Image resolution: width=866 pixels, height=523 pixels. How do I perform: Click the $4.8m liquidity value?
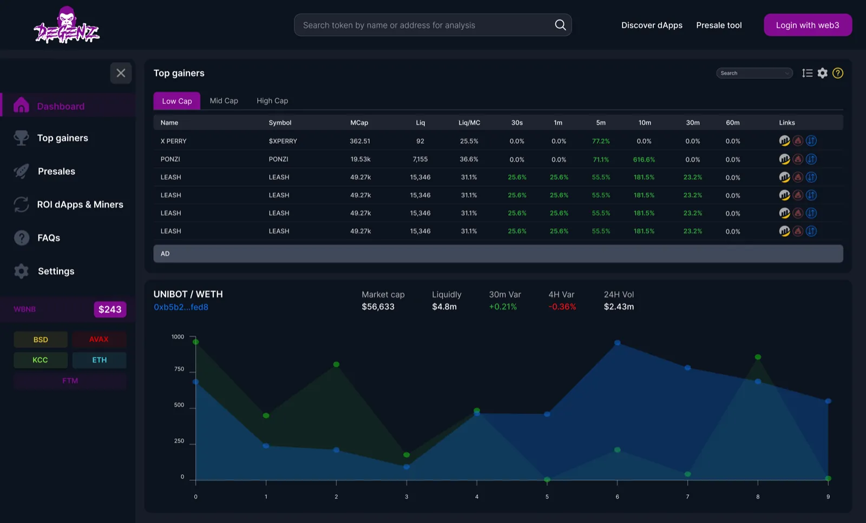click(x=444, y=307)
